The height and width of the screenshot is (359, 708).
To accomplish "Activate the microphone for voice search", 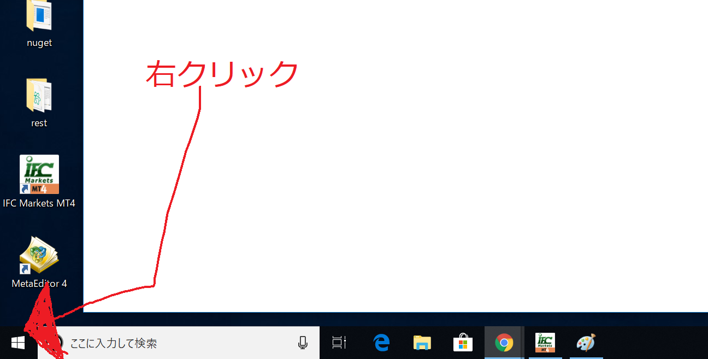I will (304, 343).
